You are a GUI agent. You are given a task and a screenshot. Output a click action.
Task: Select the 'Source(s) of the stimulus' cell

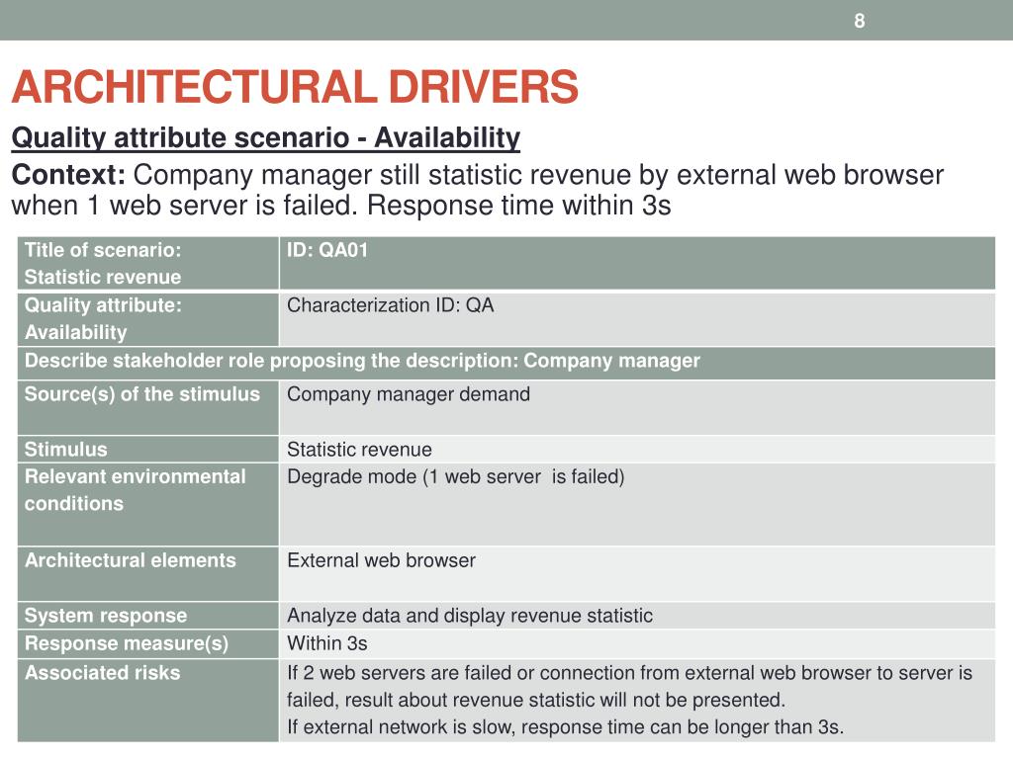click(x=148, y=407)
